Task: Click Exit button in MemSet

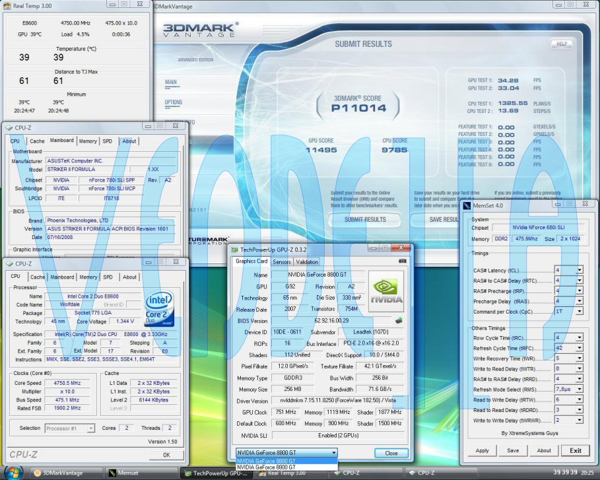Action: coord(575,450)
